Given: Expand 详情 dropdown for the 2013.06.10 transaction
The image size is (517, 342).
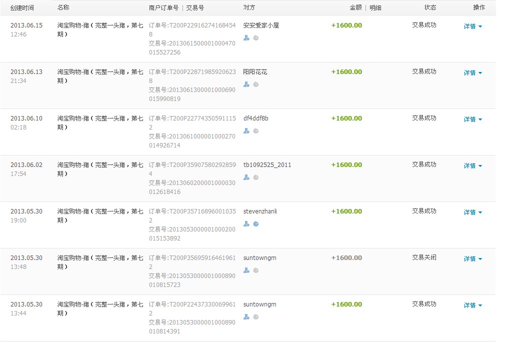Looking at the screenshot, I should (472, 119).
